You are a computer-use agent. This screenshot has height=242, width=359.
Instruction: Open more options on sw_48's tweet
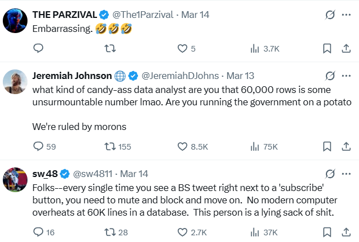[x=347, y=173]
